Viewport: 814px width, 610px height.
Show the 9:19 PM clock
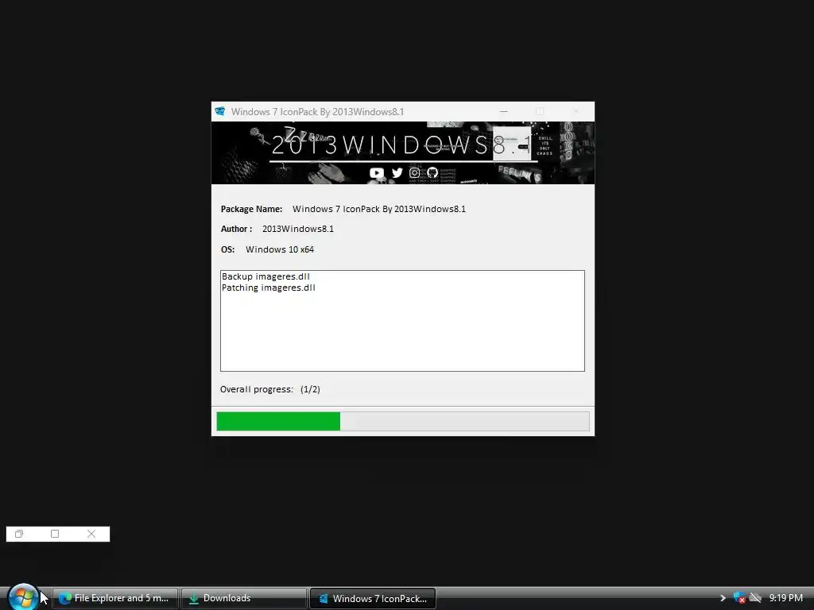785,598
